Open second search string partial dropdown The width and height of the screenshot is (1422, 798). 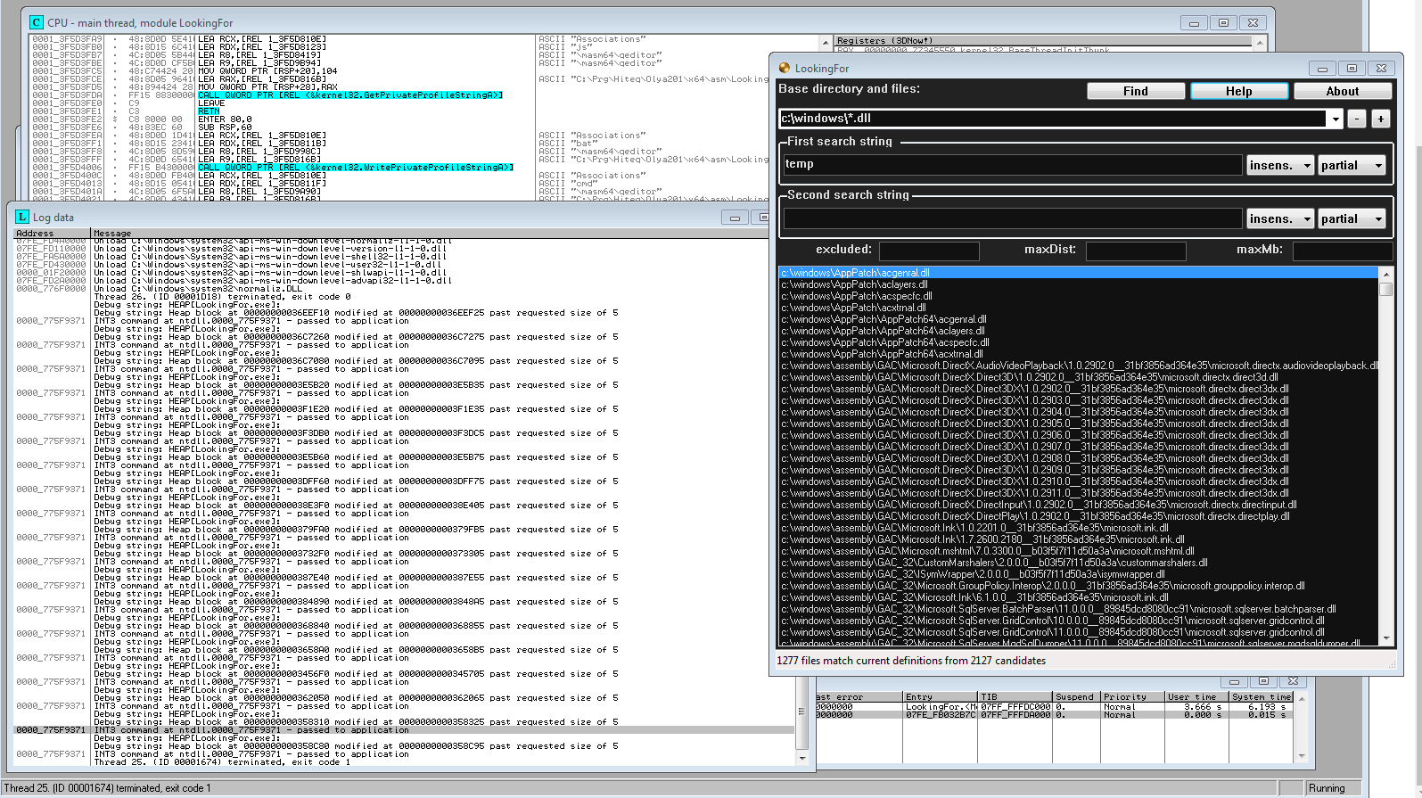[x=1352, y=218]
